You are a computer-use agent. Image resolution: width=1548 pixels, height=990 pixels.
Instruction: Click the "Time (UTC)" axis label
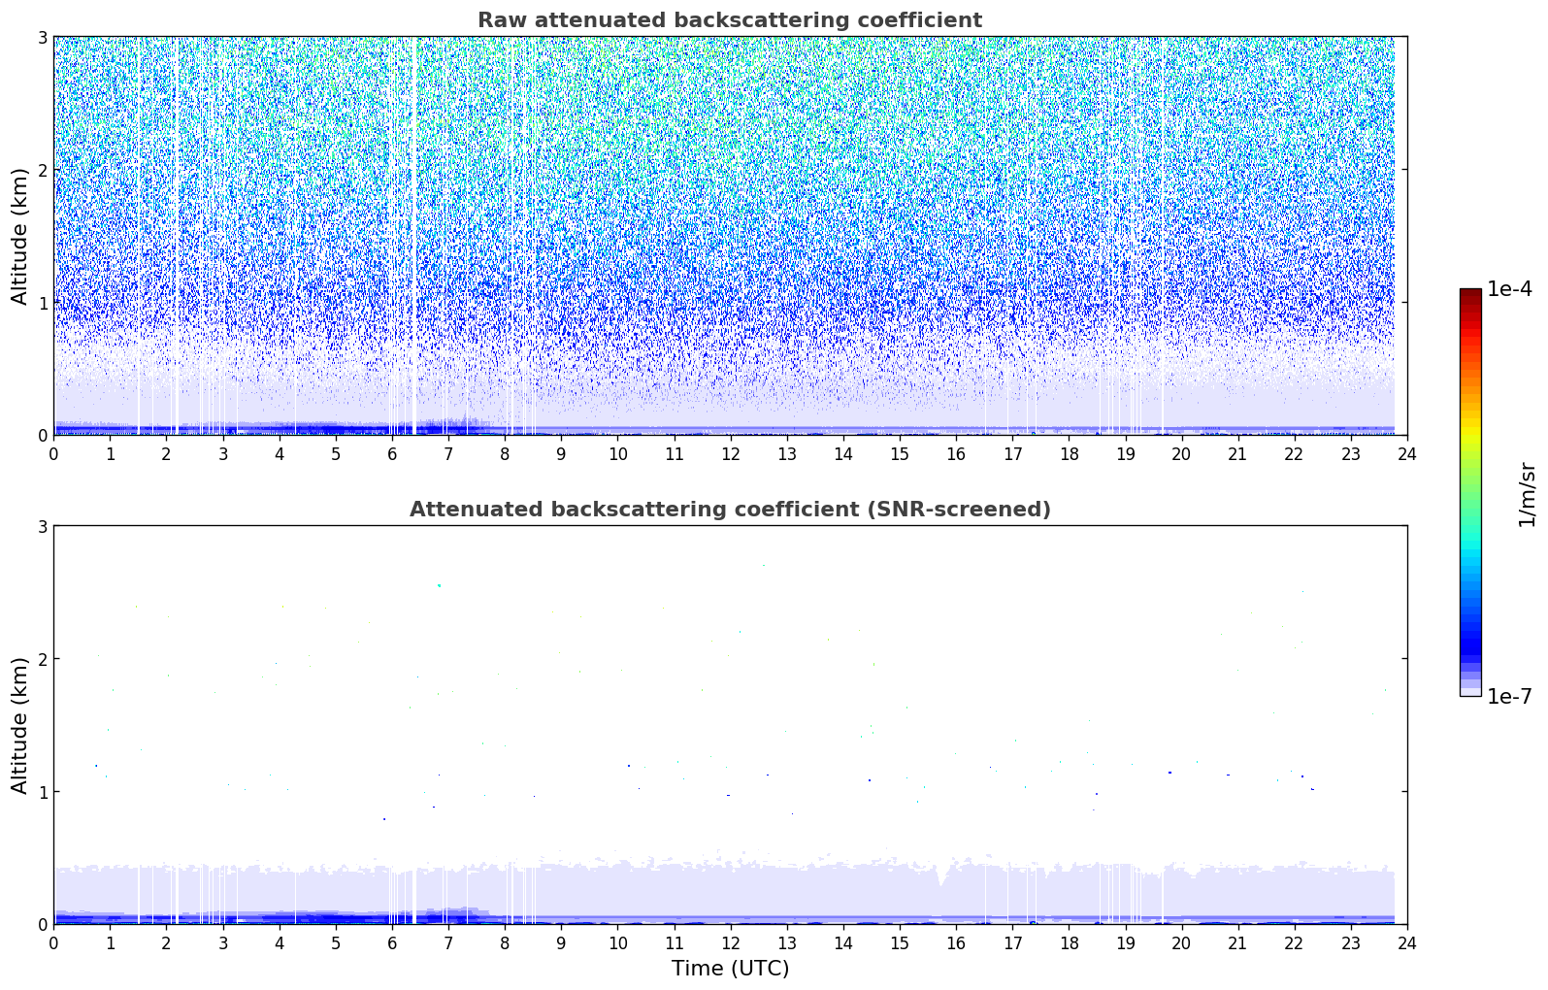(730, 969)
